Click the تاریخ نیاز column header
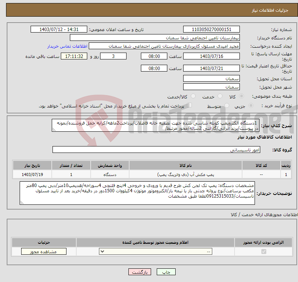The image size is (298, 282). click(x=32, y=165)
